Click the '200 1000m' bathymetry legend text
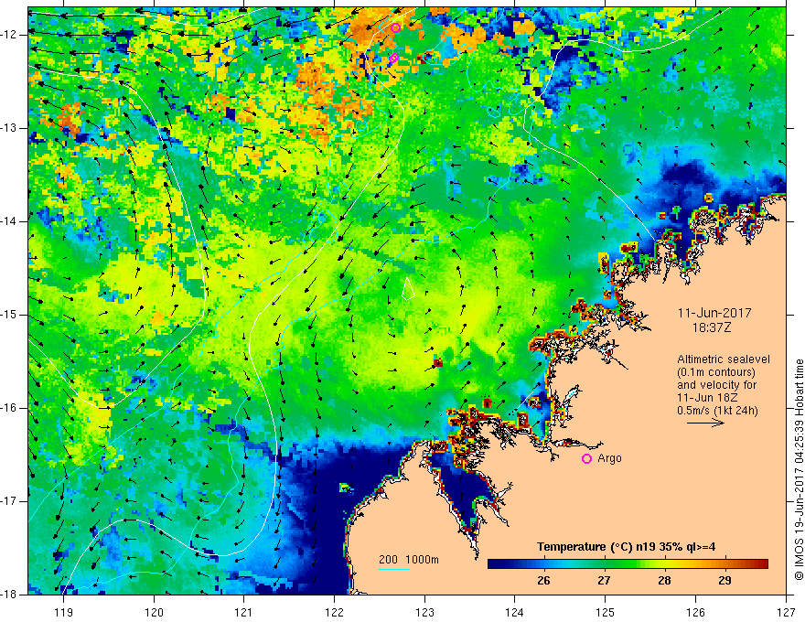805x622 pixels. [409, 560]
